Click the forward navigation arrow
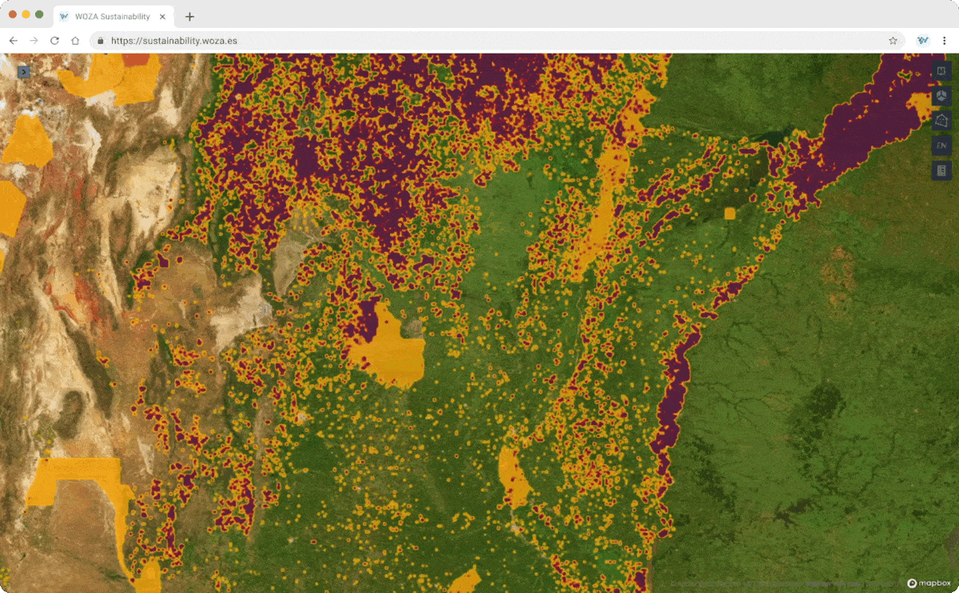Image resolution: width=959 pixels, height=593 pixels. pos(34,41)
